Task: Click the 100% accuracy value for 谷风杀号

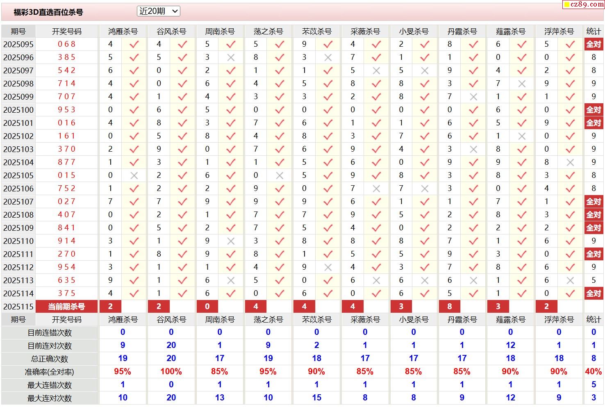Action: (171, 372)
